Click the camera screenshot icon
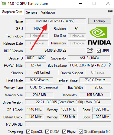Screen dimensions: 114x135 [110, 11]
